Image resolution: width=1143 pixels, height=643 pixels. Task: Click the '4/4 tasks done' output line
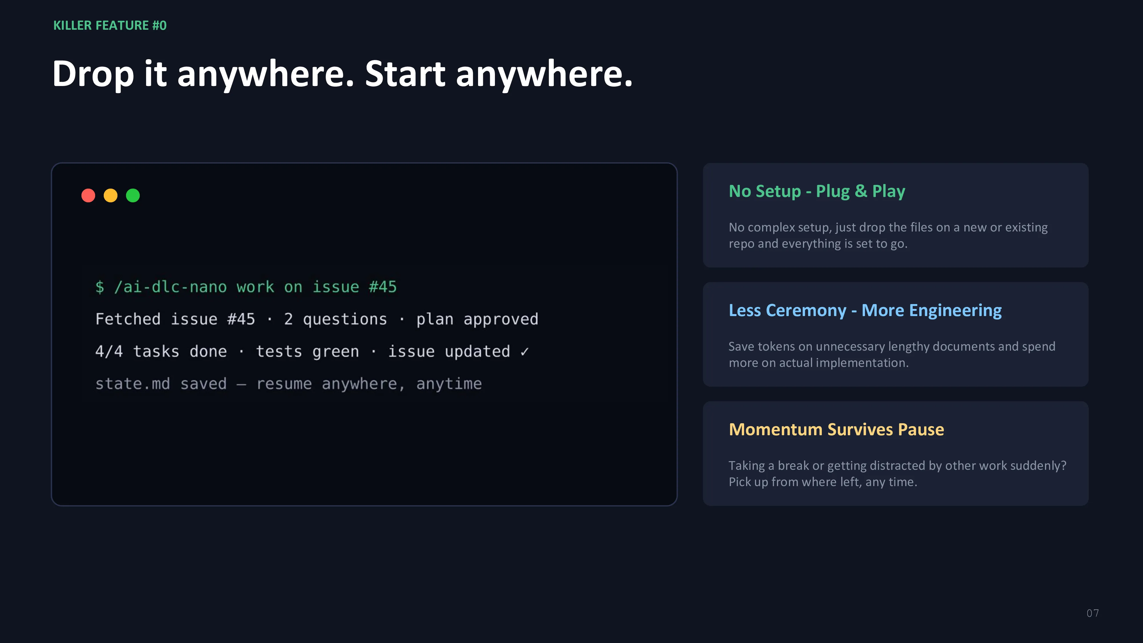pyautogui.click(x=312, y=352)
